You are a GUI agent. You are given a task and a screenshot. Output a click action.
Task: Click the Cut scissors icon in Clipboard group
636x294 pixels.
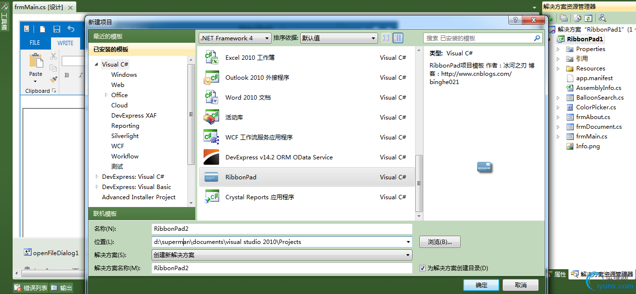click(53, 57)
